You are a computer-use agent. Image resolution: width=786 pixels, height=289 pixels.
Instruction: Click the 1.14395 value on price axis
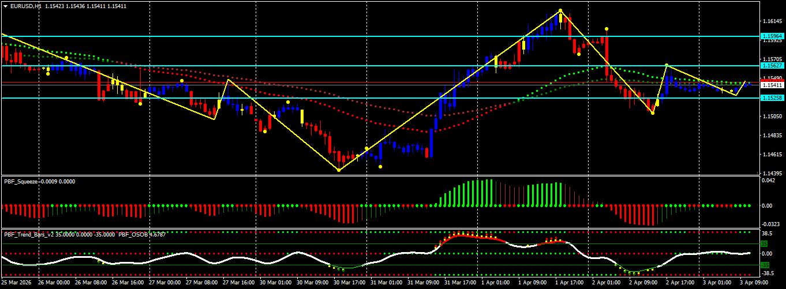click(773, 173)
